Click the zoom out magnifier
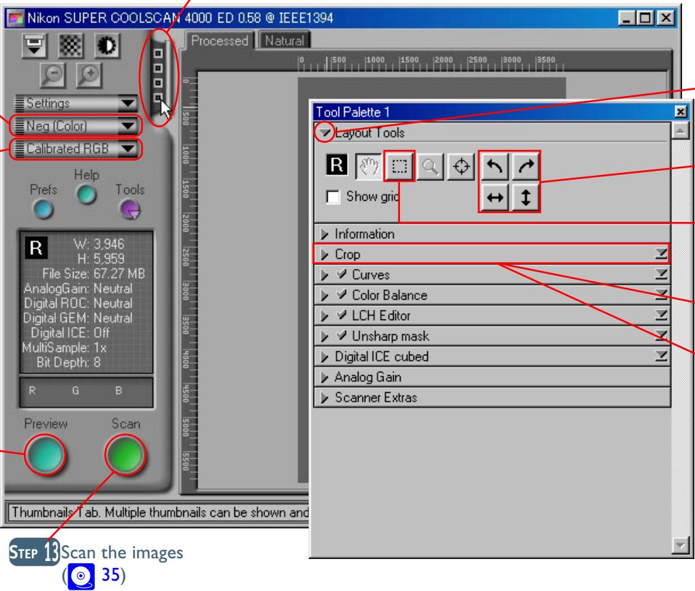The width and height of the screenshot is (695, 591). (x=52, y=74)
